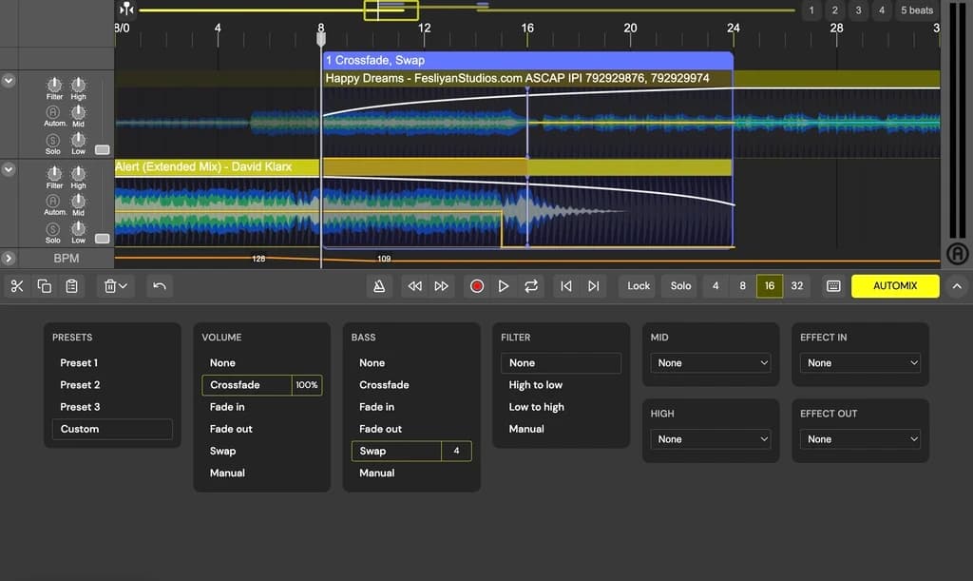Select the scissors cut tool
This screenshot has width=973, height=581.
point(17,286)
